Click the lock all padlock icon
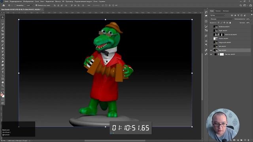 [x=230, y=23]
